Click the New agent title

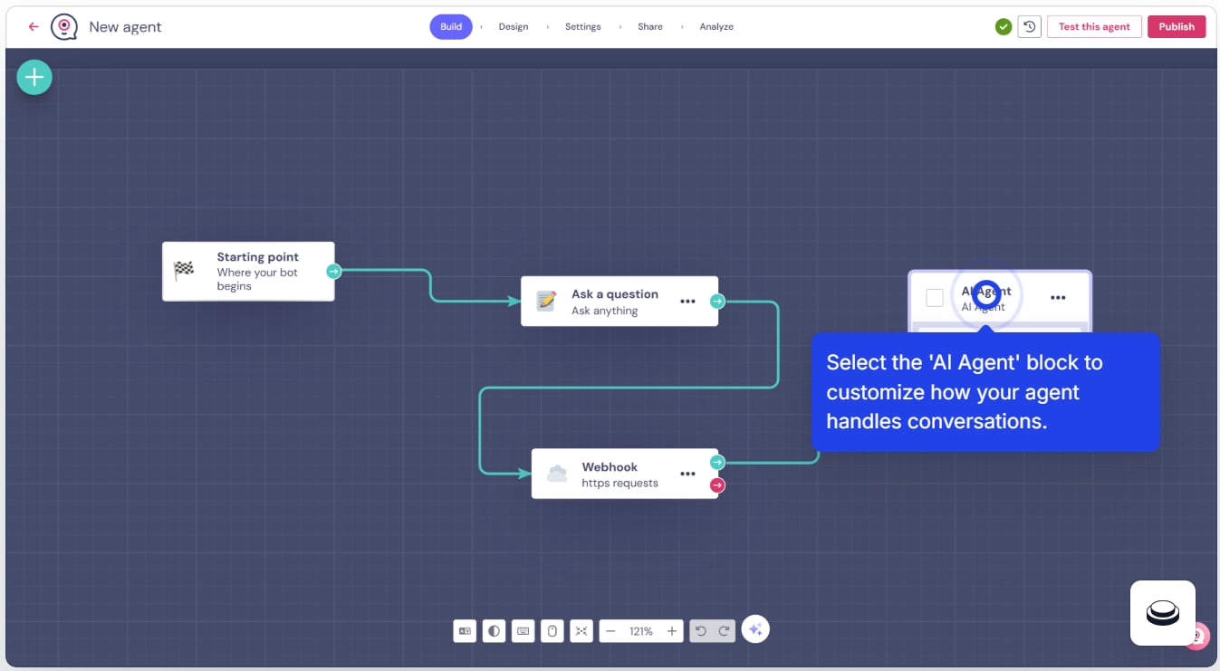pyautogui.click(x=125, y=27)
